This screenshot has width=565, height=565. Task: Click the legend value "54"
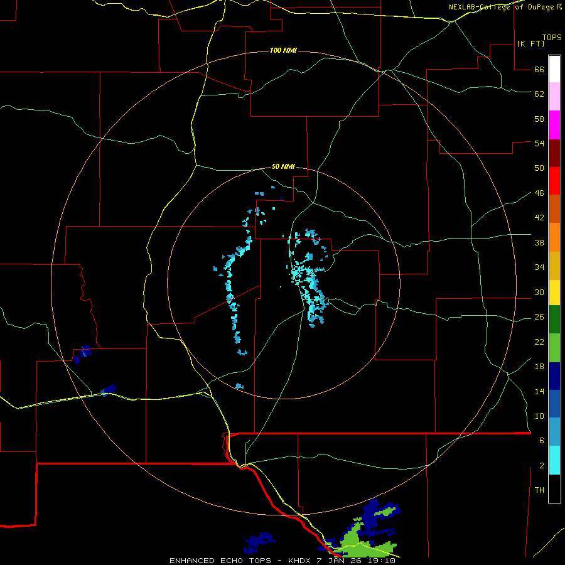(539, 143)
